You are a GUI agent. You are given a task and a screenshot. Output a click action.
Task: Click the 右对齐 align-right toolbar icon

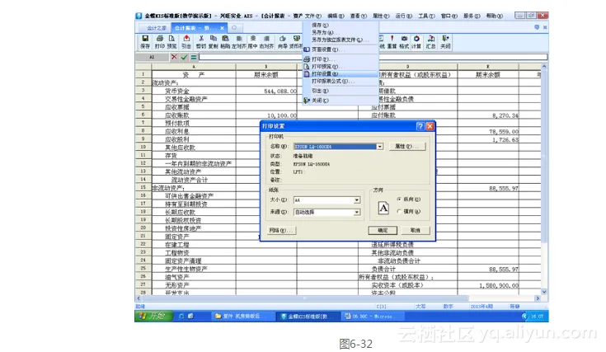click(x=266, y=42)
